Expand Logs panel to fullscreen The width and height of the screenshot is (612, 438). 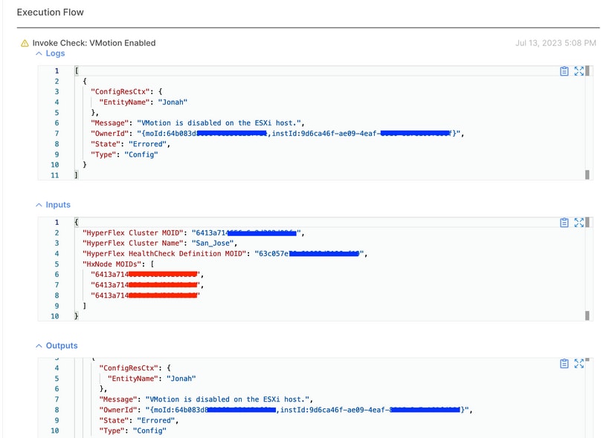pos(579,71)
